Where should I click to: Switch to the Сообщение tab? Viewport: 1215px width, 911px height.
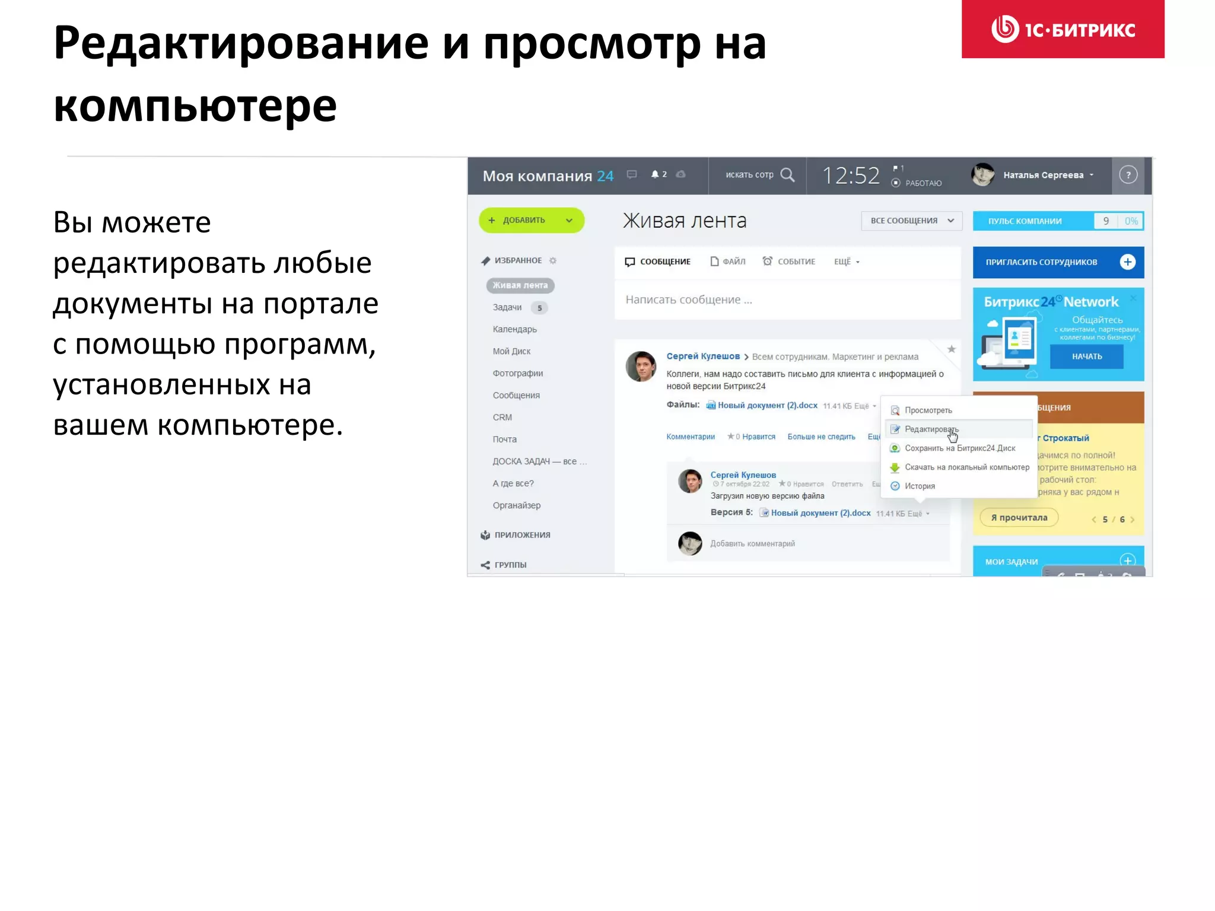[x=657, y=262]
